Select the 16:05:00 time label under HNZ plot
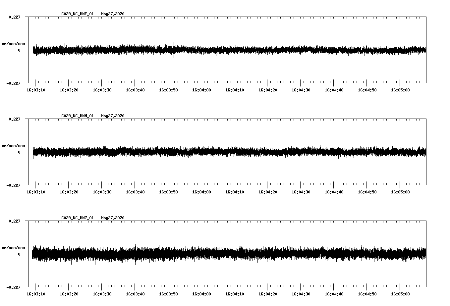Viewport: 450px width, 306px height. (400, 294)
